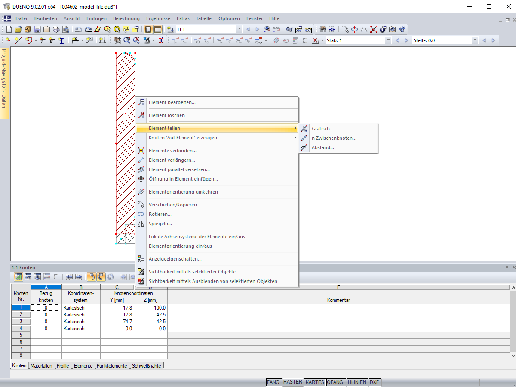Open the Stab: 1 dropdown
Image resolution: width=516 pixels, height=387 pixels.
388,40
